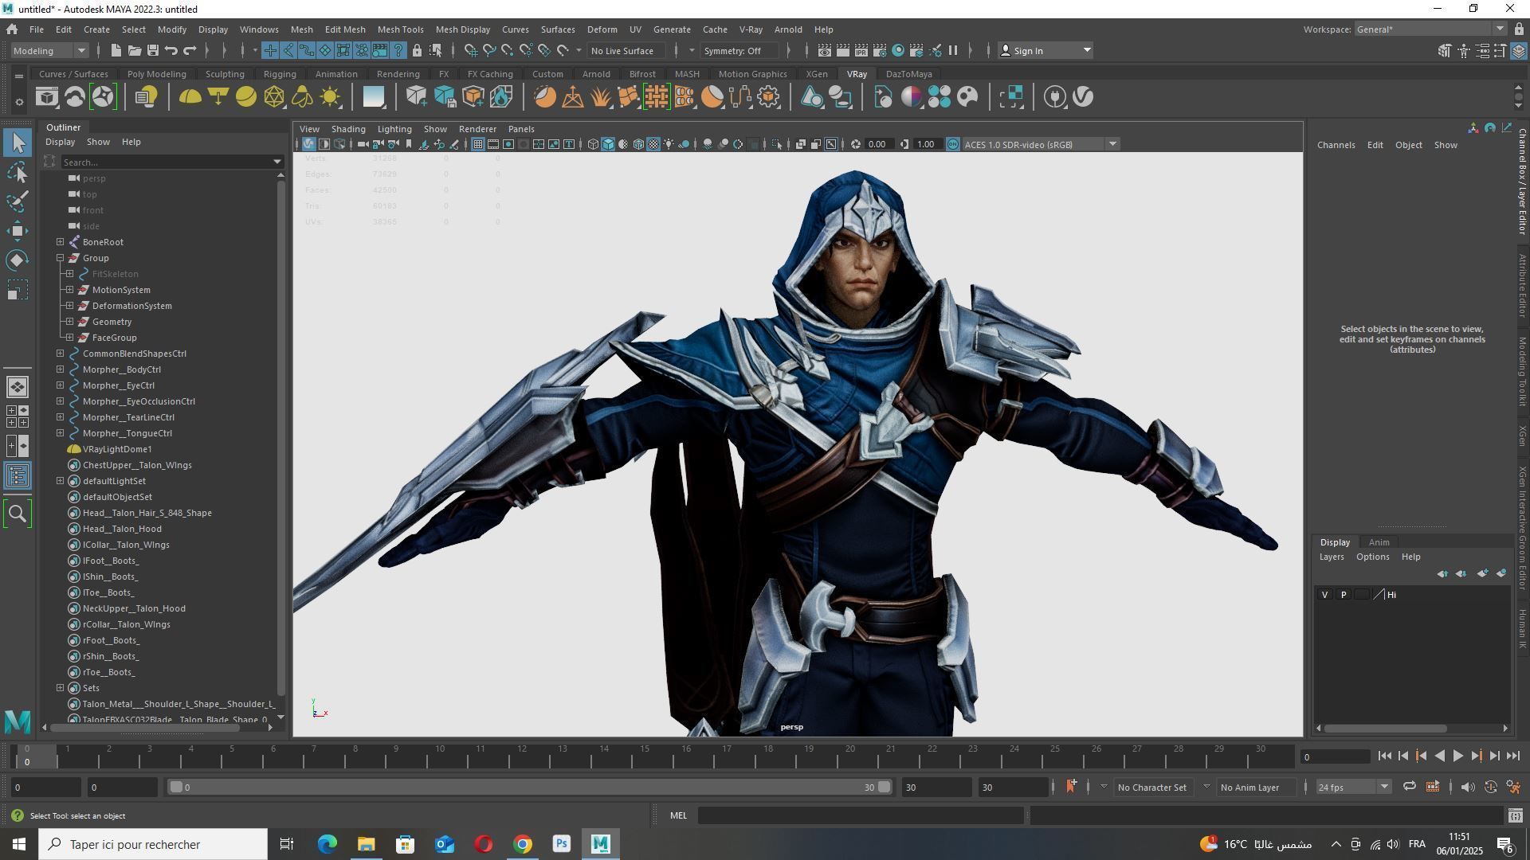Play animation forwards
This screenshot has height=860, width=1530.
pos(1458,756)
